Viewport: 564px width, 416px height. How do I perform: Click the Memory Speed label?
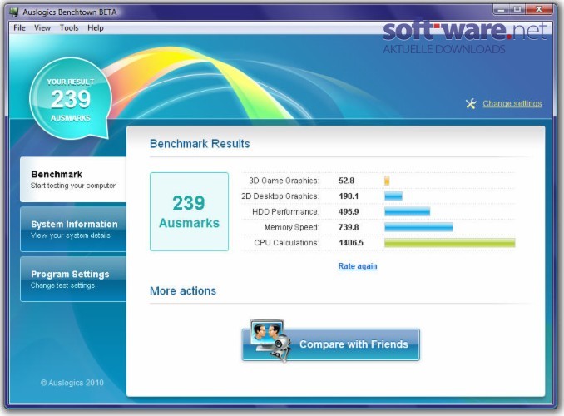point(292,227)
